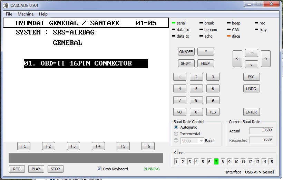Click the REC button
This screenshot has width=283, height=180.
point(17,169)
